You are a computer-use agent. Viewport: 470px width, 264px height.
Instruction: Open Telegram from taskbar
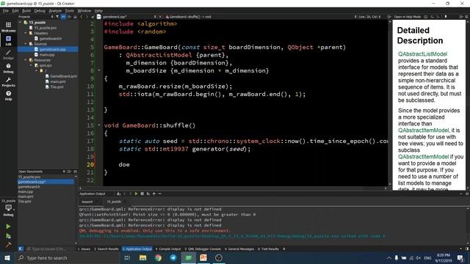(173, 257)
